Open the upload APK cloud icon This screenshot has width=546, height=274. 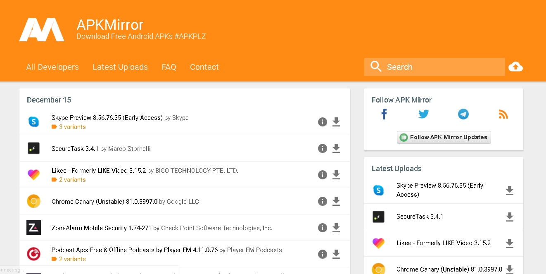515,67
